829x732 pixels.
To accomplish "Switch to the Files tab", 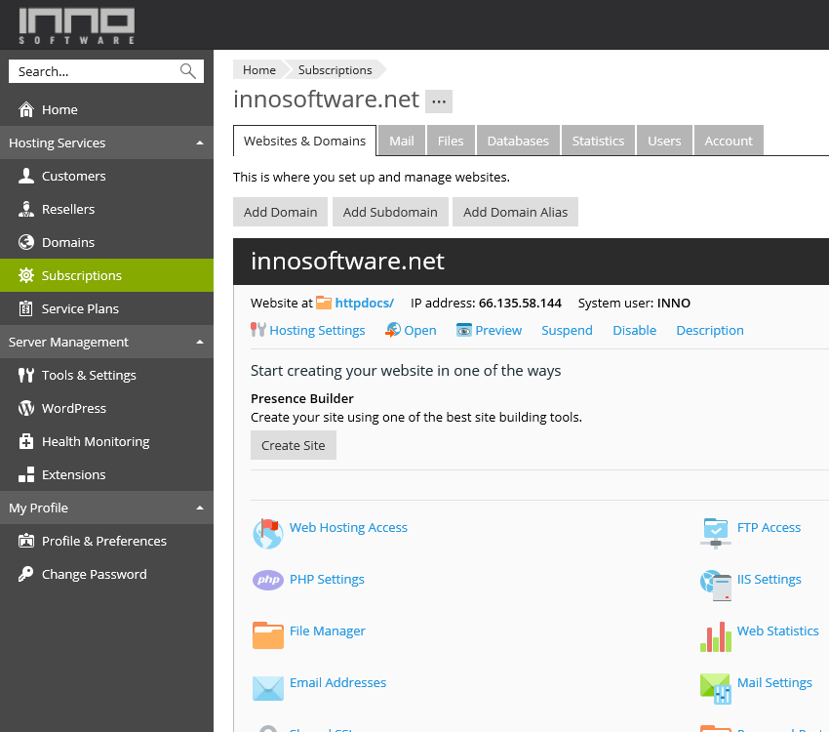I will (451, 141).
